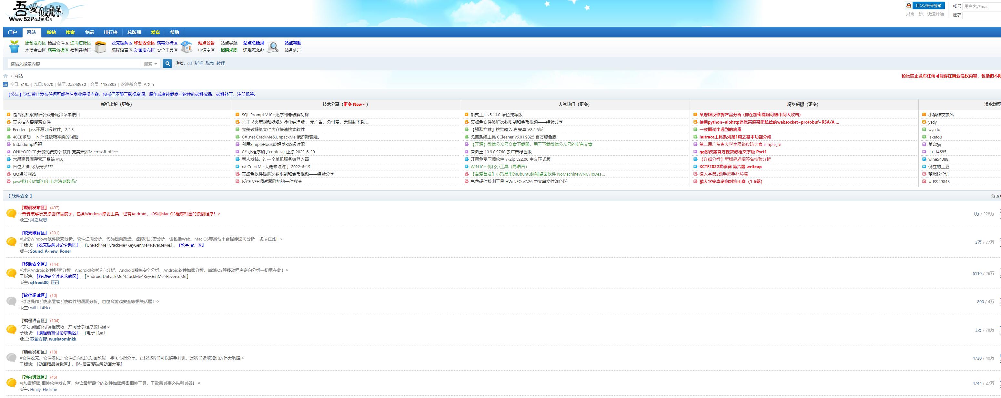Image resolution: width=1001 pixels, height=398 pixels.
Task: Click the blue magnifier search button
Action: click(167, 63)
